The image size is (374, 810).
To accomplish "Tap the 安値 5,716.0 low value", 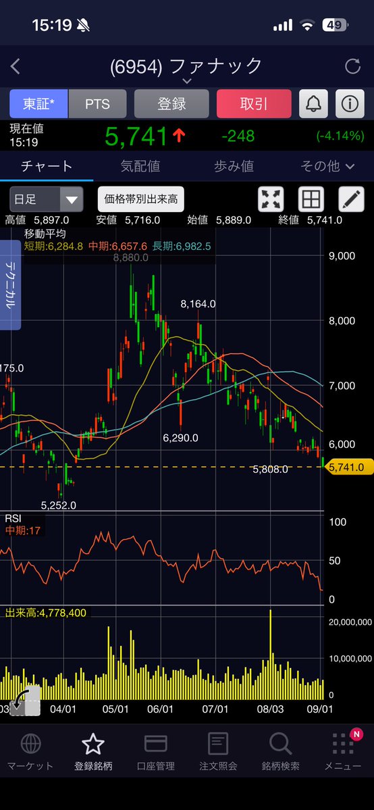I will [128, 220].
